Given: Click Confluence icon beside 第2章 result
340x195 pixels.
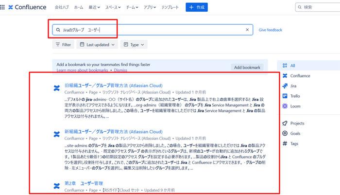Looking at the screenshot, I should (57, 186).
